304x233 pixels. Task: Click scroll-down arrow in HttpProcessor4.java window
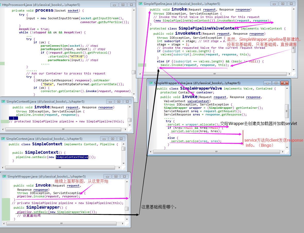tap(134, 94)
